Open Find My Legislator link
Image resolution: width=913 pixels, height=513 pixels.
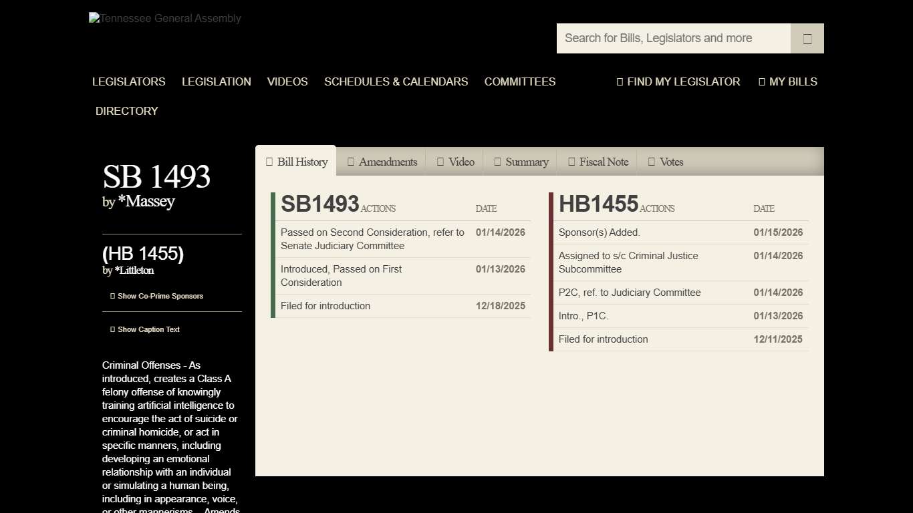678,81
